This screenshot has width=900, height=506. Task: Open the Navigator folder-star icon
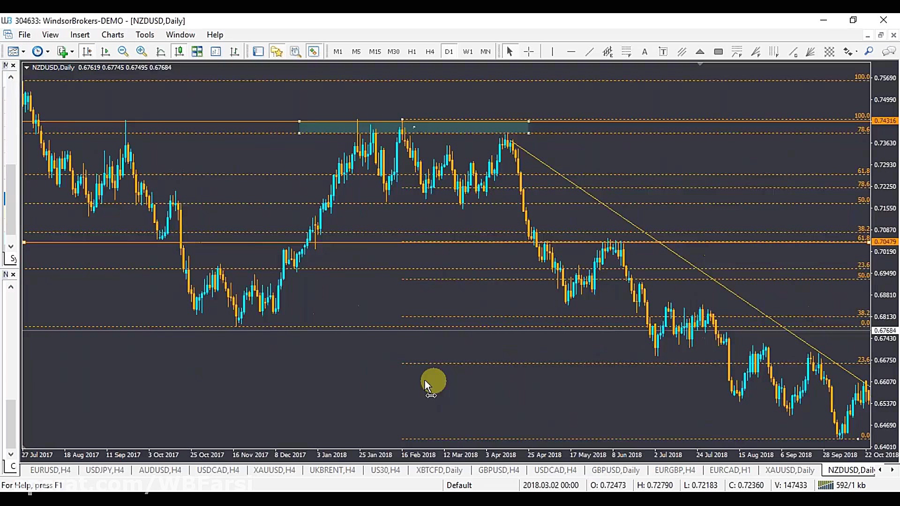(x=277, y=52)
